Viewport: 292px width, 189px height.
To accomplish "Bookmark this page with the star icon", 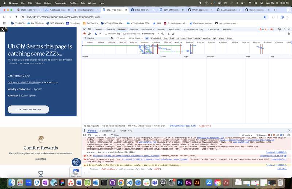I will (x=265, y=17).
